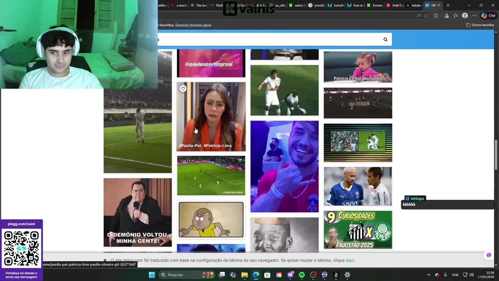
Task: Open the browser profile avatar icon
Action: click(x=465, y=16)
